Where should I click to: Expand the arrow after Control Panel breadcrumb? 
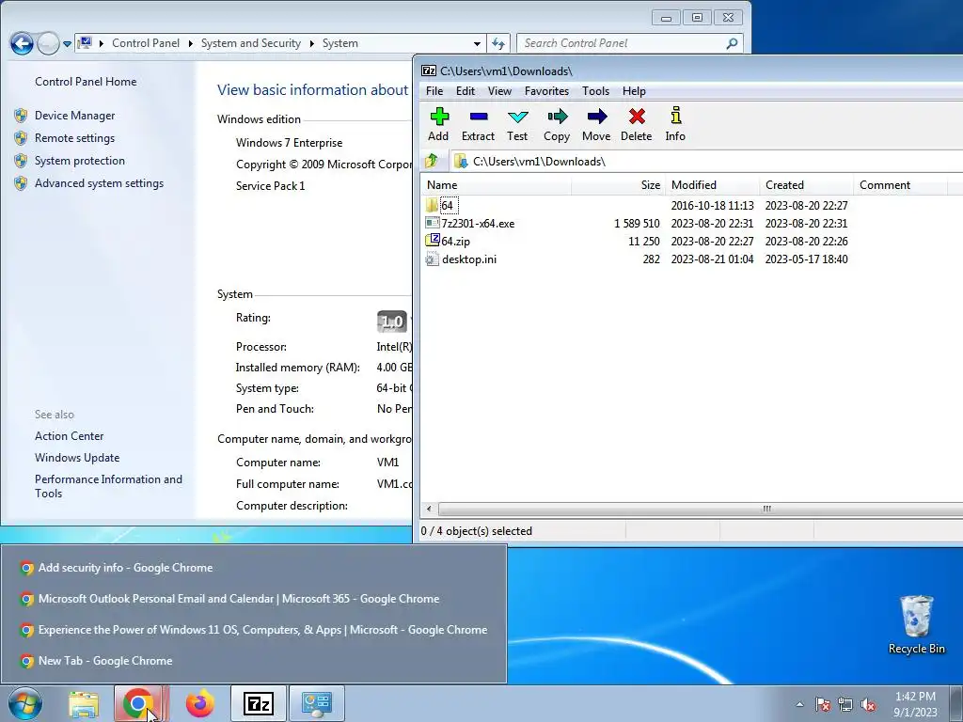190,43
